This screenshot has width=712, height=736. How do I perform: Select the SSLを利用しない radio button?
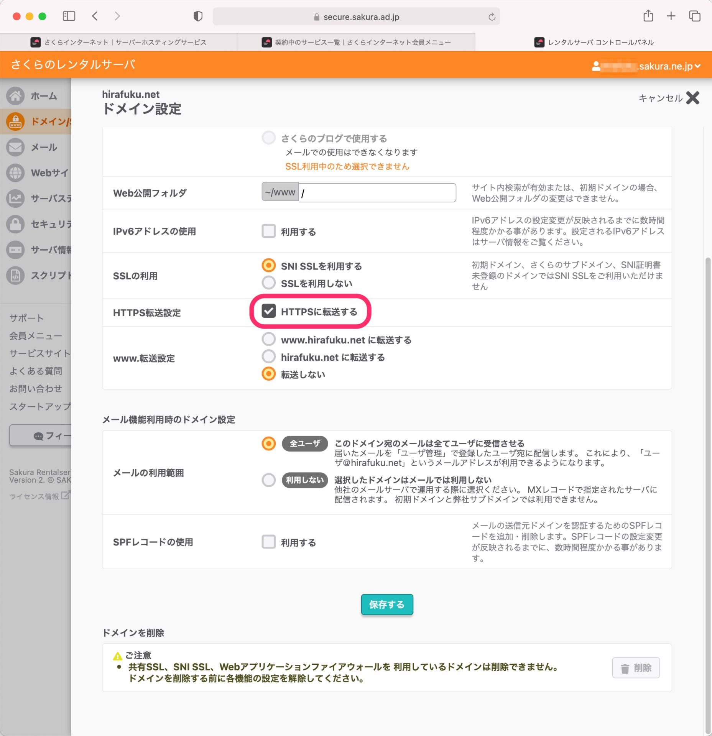pos(268,283)
